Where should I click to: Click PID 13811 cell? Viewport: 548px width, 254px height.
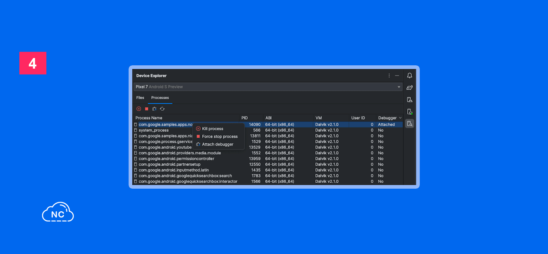click(x=255, y=136)
